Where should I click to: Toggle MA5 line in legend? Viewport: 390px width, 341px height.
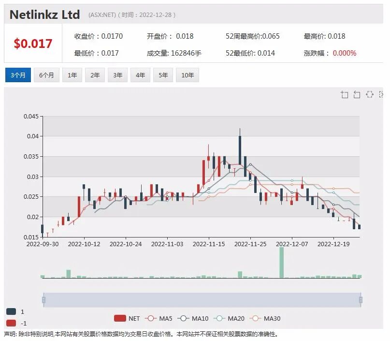(x=159, y=318)
